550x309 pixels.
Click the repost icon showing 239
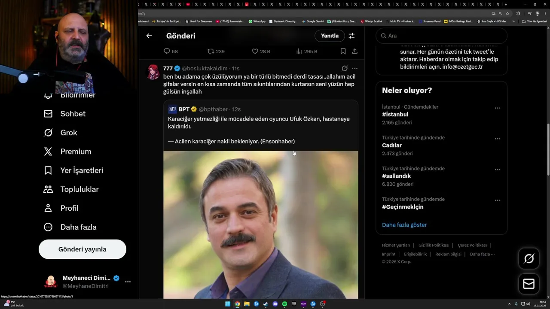tap(211, 51)
